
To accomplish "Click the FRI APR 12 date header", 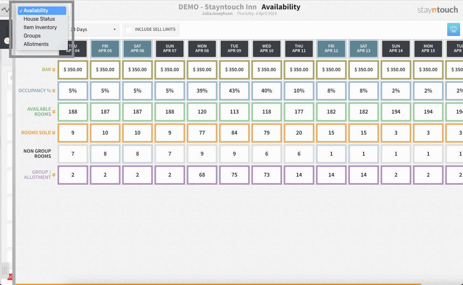I will pyautogui.click(x=331, y=49).
